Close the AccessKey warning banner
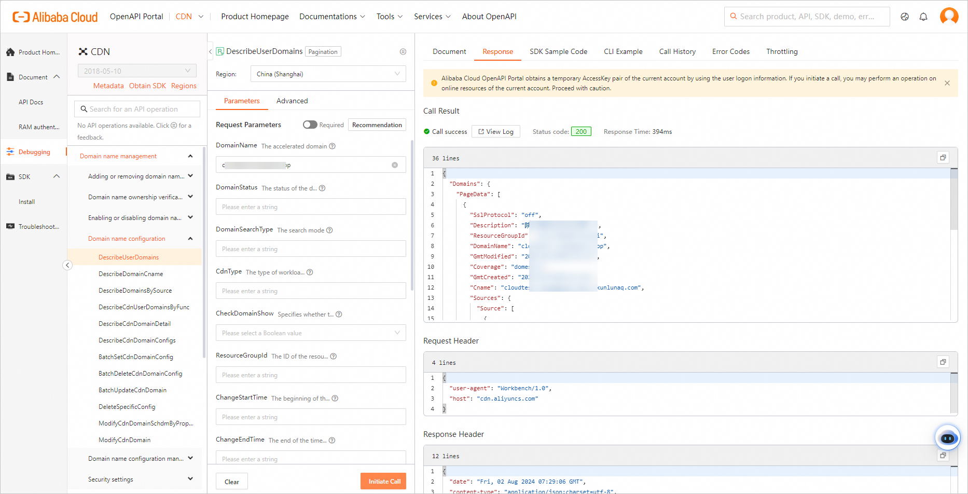Screen dimensions: 968x494 pyautogui.click(x=947, y=83)
